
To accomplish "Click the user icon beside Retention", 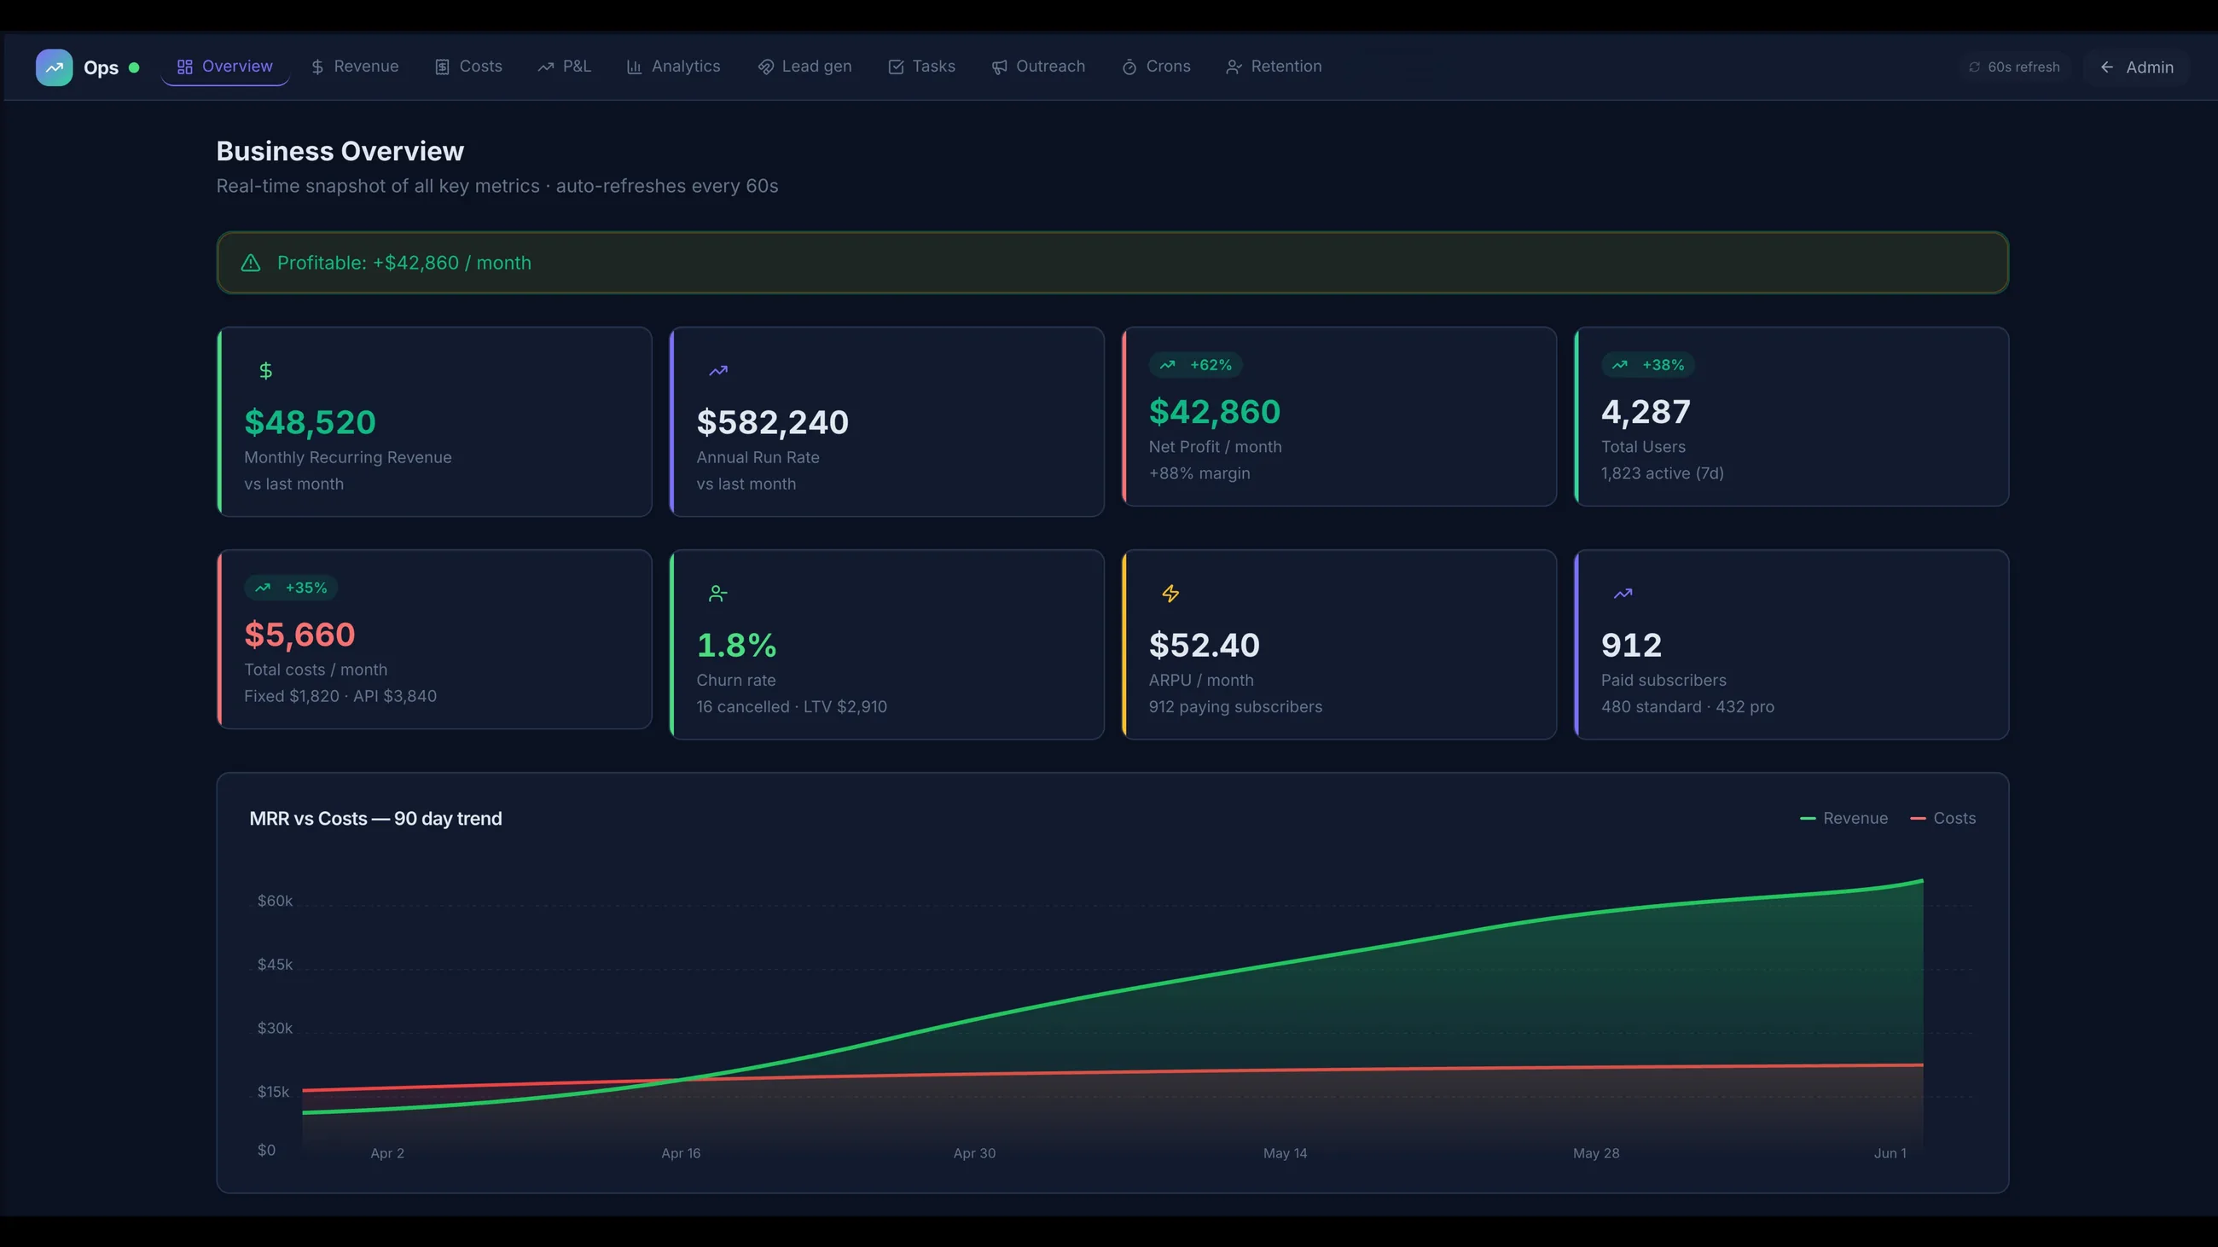I will [1234, 67].
